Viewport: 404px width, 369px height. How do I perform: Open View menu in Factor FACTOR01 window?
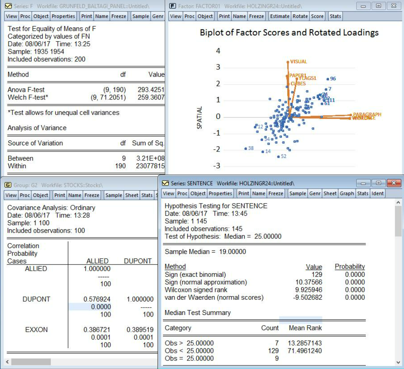[x=176, y=16]
